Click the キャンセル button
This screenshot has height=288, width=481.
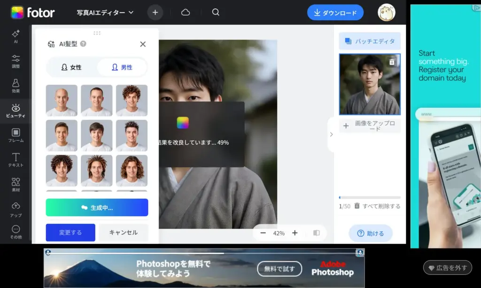124,233
